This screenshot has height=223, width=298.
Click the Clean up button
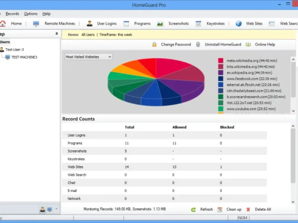(x=234, y=209)
